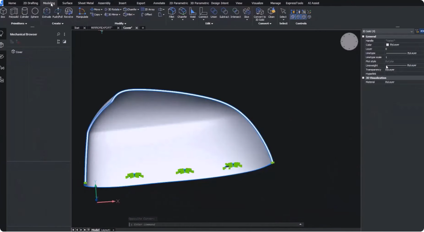Viewport: 424px width, 232px height.
Task: Select the Sphere primitive tool
Action: click(35, 13)
